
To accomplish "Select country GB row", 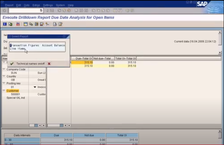I will (x=13, y=80).
